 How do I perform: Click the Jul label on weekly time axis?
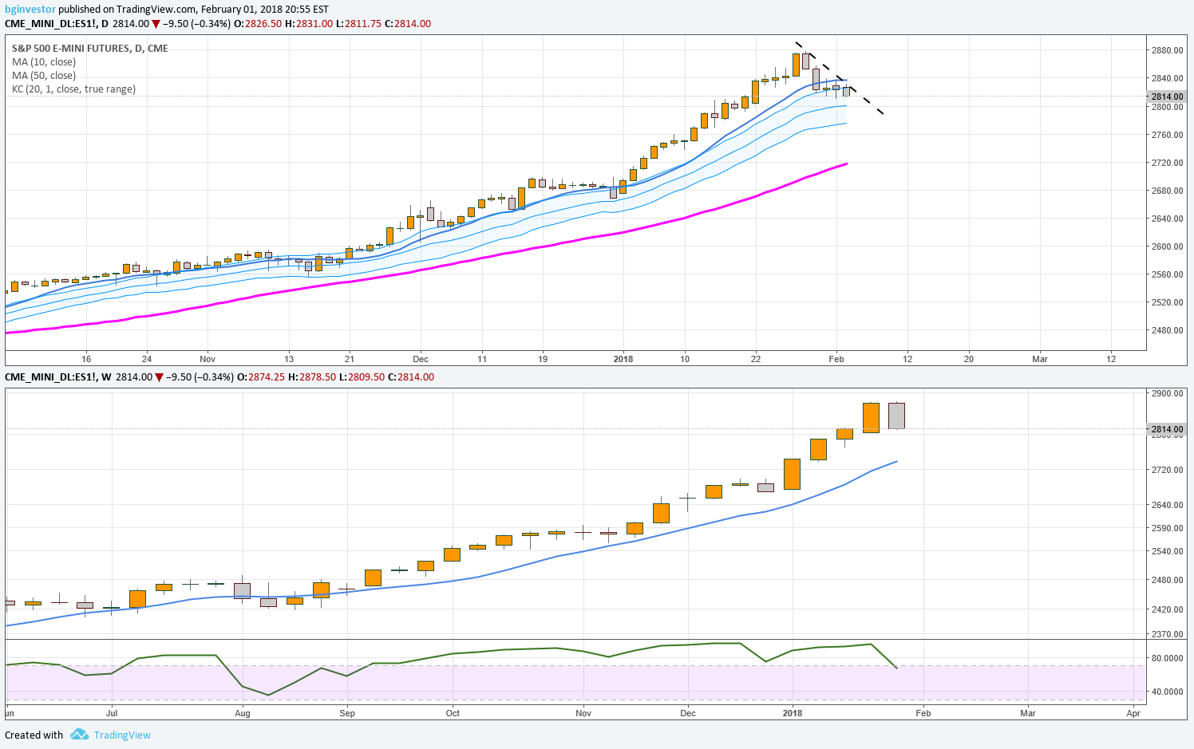[x=112, y=713]
